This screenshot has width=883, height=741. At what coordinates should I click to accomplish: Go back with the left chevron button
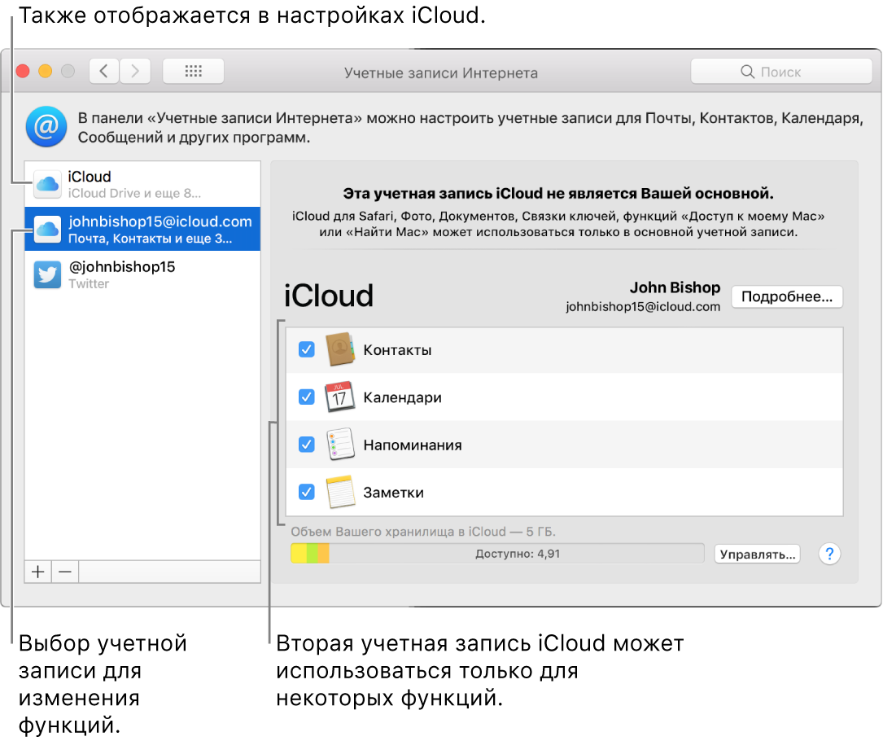point(104,72)
